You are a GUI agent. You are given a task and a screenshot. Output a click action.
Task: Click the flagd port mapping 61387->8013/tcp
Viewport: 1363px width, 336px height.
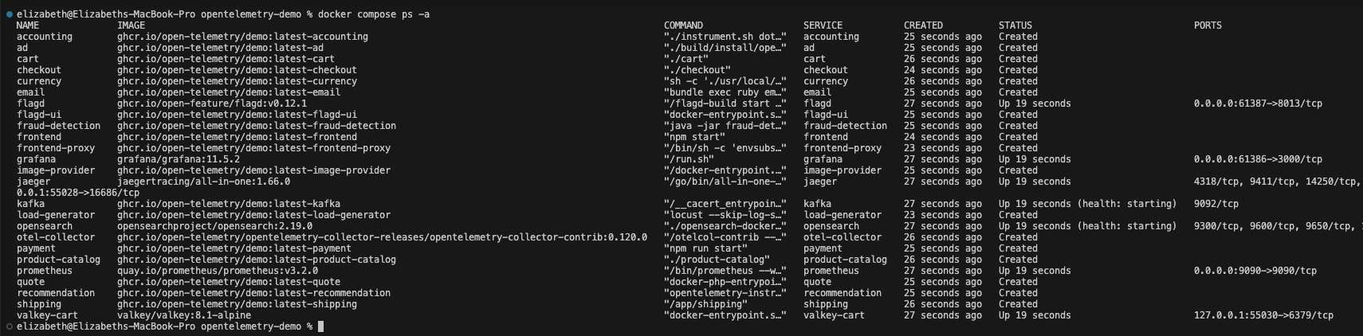click(x=1258, y=104)
